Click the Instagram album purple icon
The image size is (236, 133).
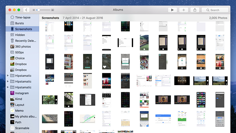pyautogui.click(x=12, y=93)
